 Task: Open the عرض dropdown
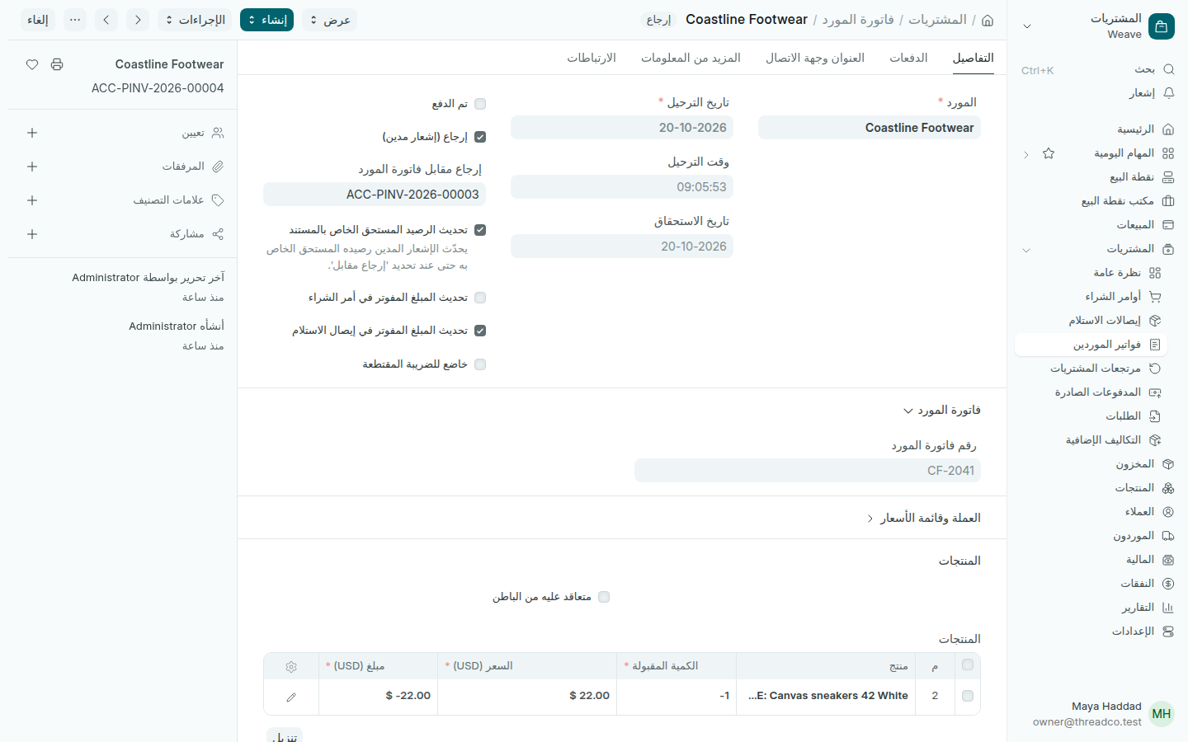coord(329,20)
